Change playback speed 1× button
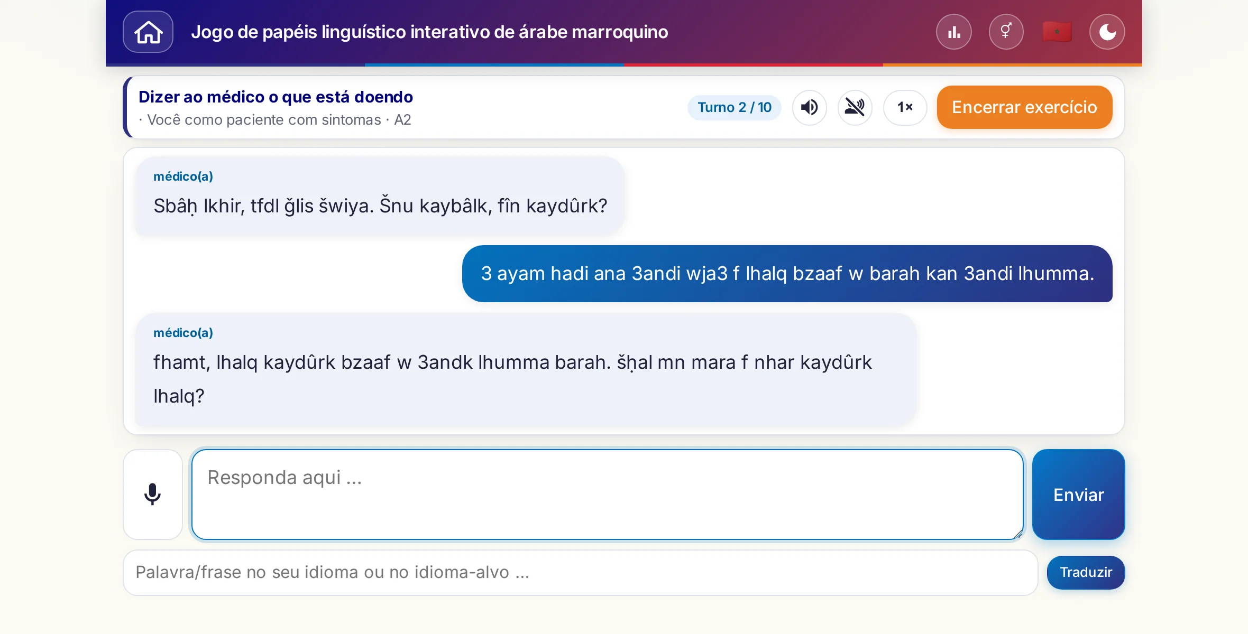 point(905,107)
